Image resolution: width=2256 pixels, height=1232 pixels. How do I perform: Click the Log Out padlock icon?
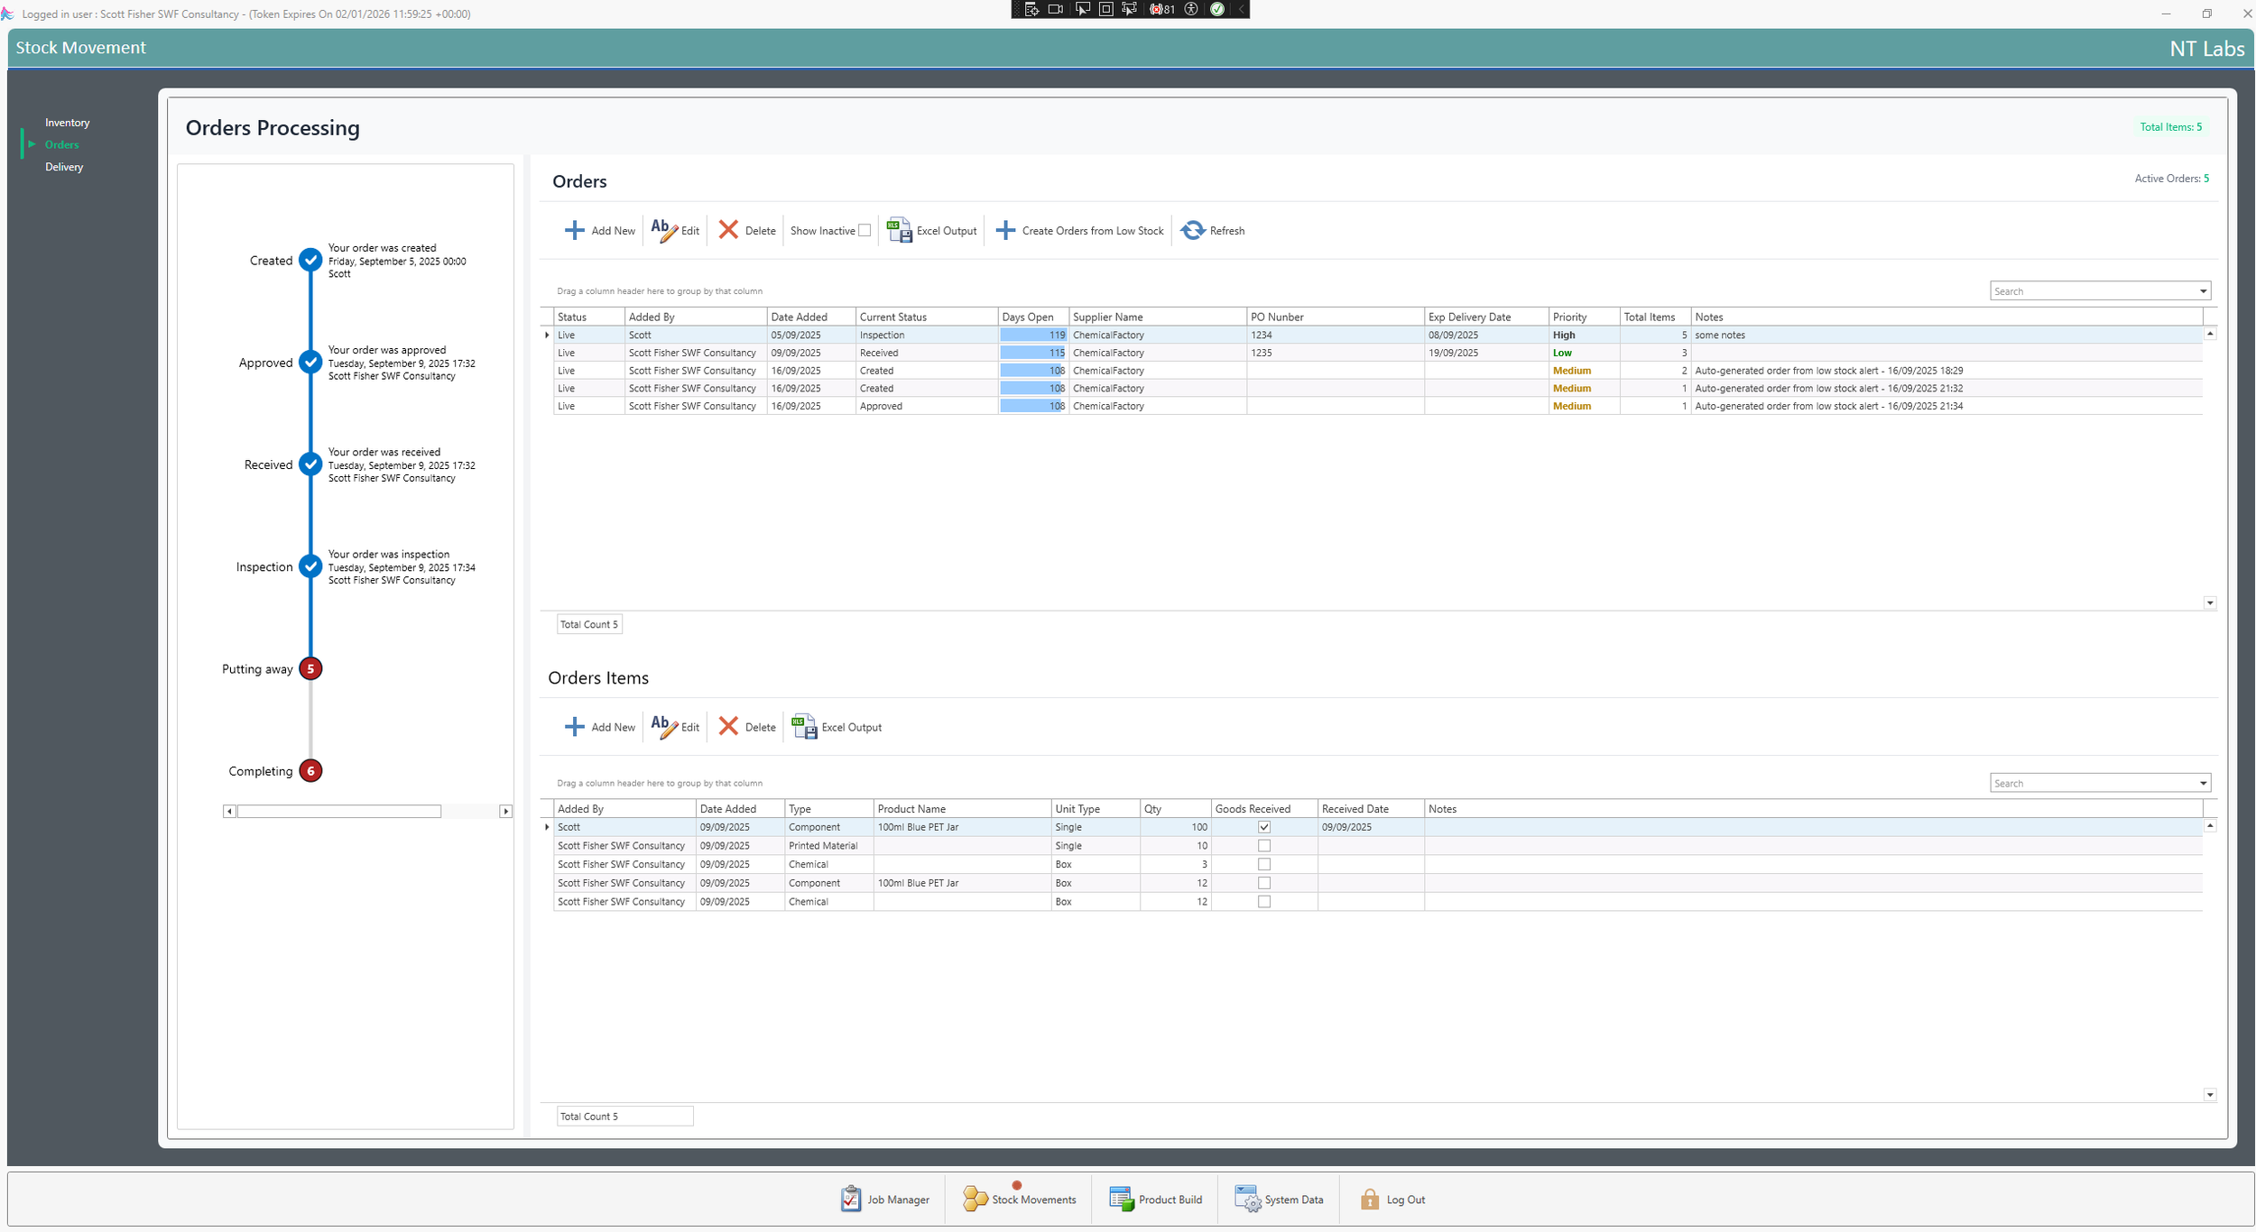pos(1369,1199)
